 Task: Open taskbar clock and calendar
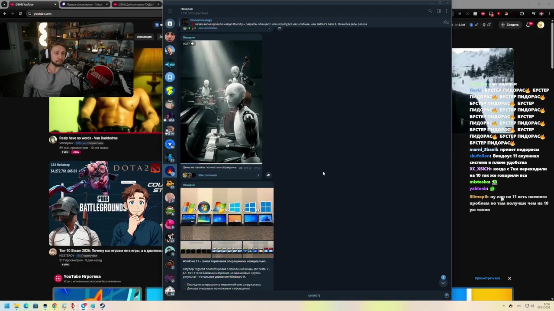point(544,306)
